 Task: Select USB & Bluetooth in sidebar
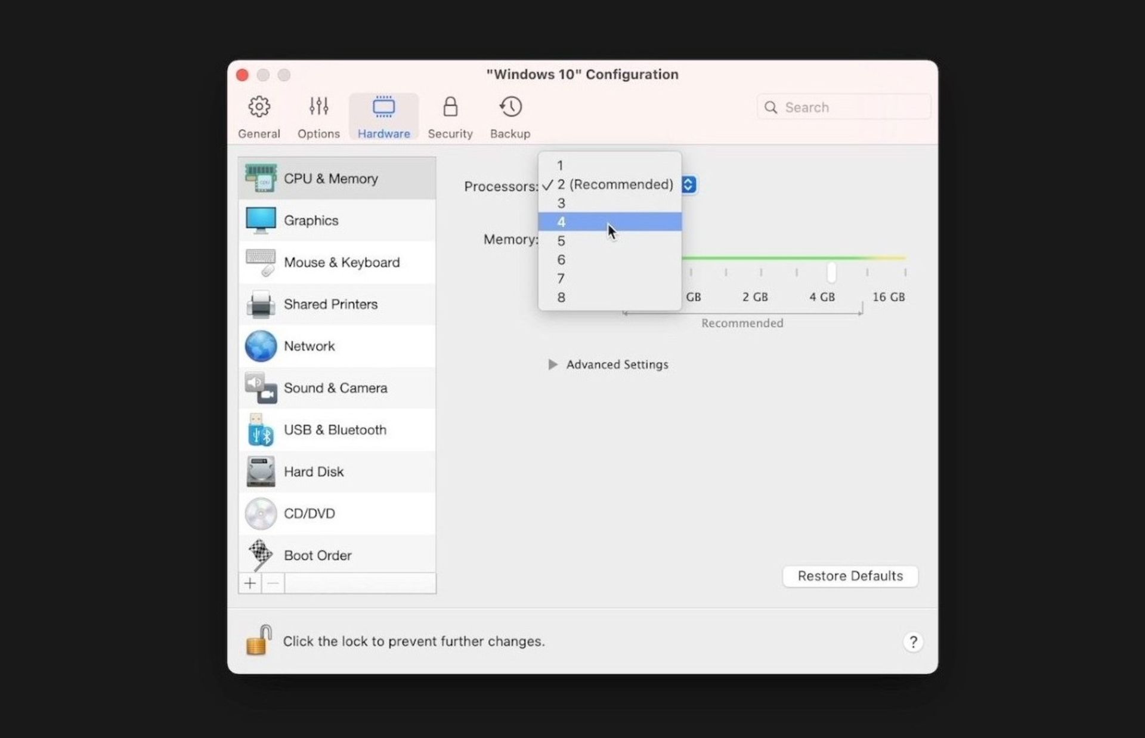pos(335,430)
